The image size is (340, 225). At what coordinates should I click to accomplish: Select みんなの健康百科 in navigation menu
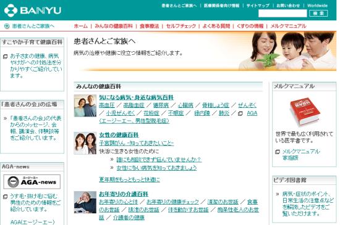(x=114, y=26)
